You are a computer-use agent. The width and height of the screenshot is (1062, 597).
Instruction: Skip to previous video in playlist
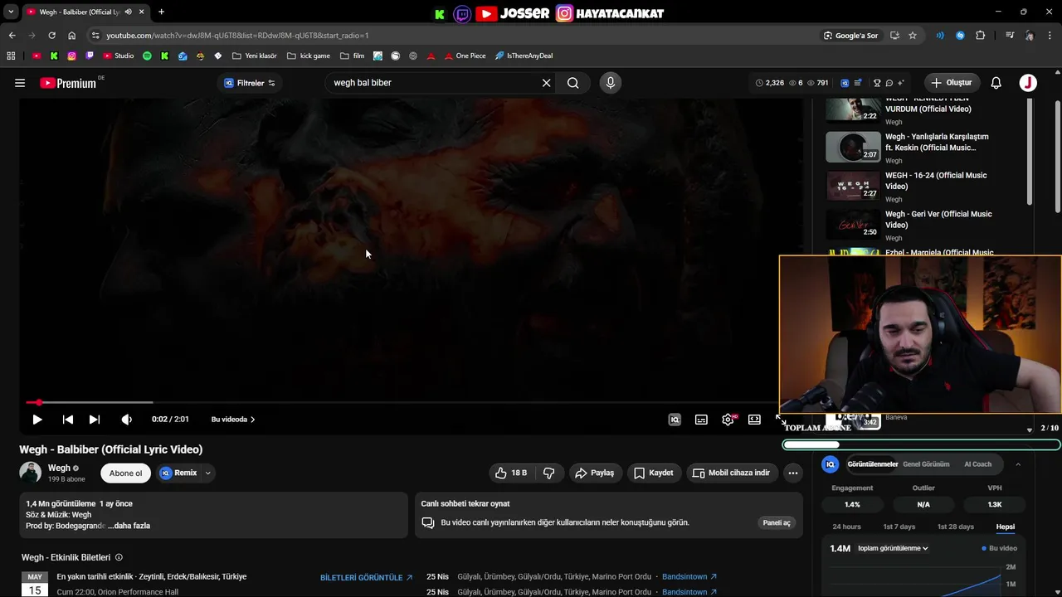[x=68, y=420]
